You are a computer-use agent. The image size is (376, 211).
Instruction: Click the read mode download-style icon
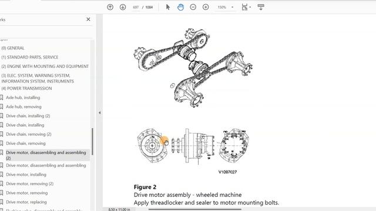(261, 7)
